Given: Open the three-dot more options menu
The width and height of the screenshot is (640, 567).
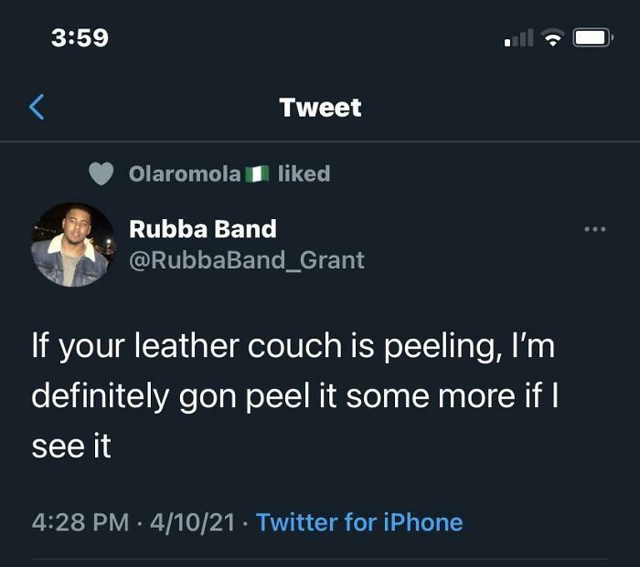Looking at the screenshot, I should [x=595, y=229].
